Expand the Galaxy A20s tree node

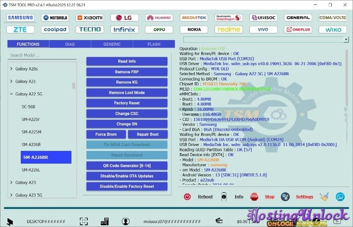(x=11, y=69)
